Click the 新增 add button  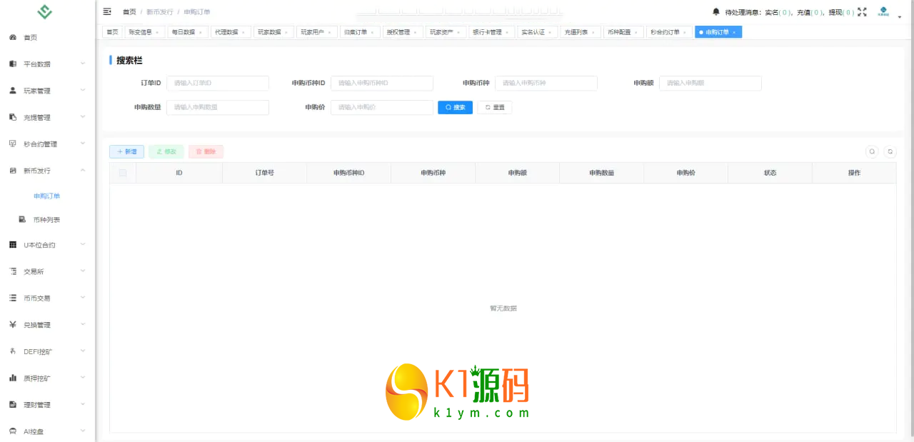pyautogui.click(x=126, y=151)
